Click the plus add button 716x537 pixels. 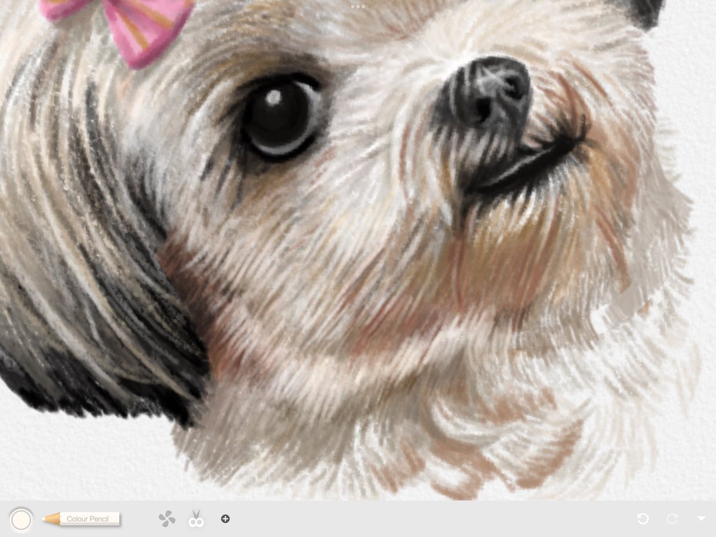[x=225, y=519]
